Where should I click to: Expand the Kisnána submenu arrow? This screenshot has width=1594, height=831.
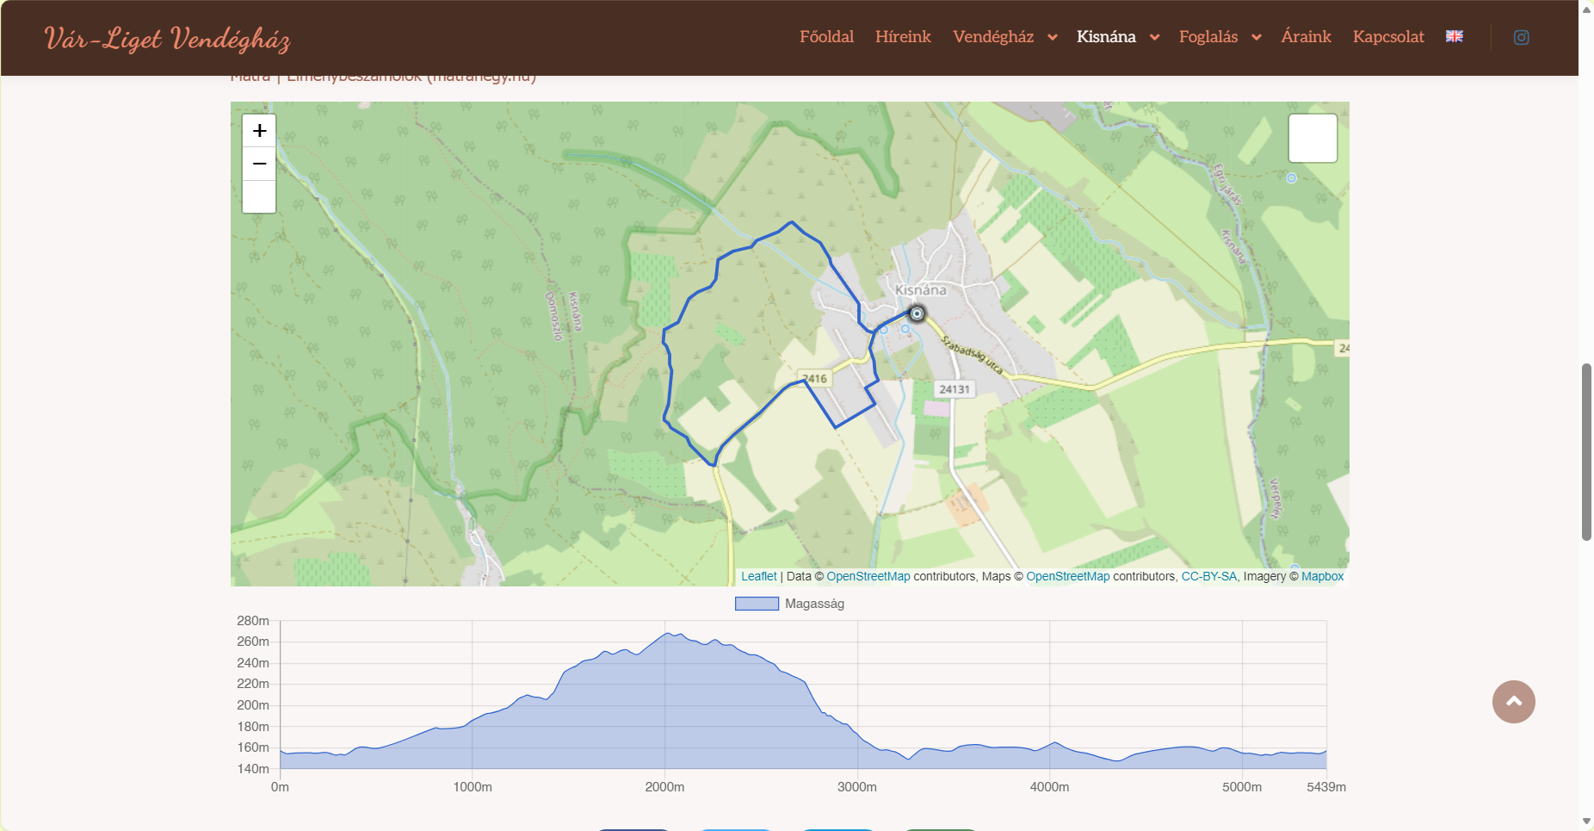pos(1154,37)
